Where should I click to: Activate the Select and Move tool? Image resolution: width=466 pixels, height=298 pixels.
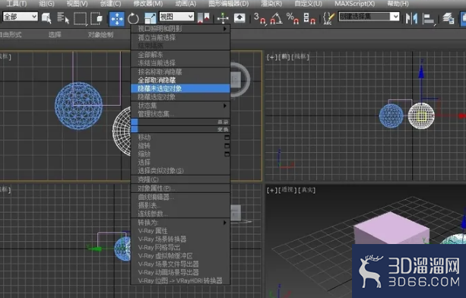[x=117, y=18]
